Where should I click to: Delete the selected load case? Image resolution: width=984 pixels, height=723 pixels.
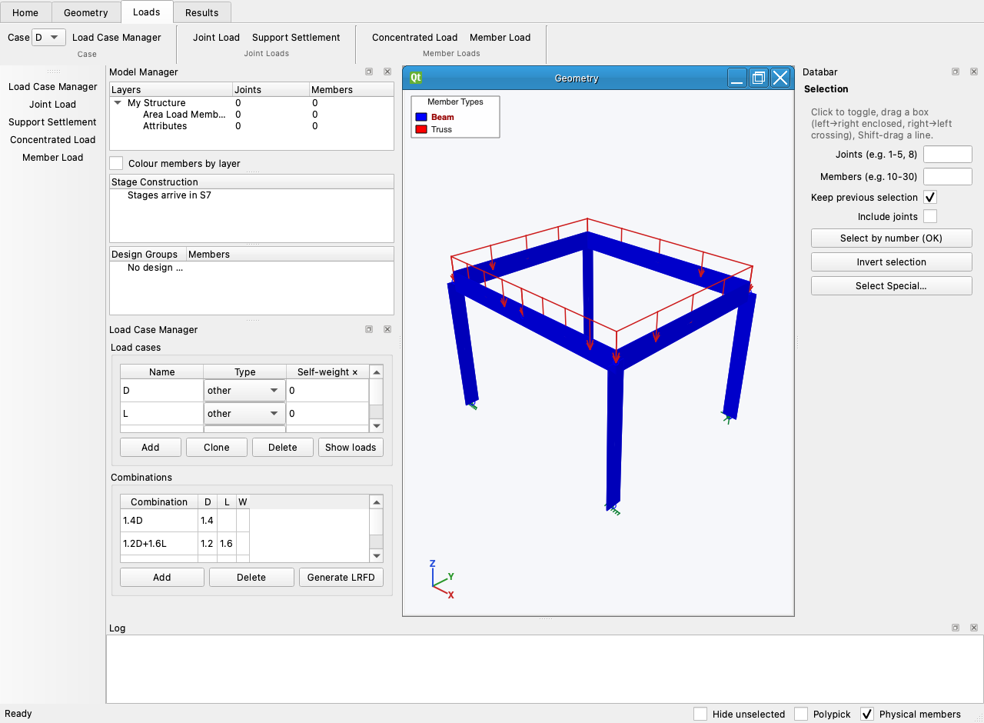[x=283, y=447]
